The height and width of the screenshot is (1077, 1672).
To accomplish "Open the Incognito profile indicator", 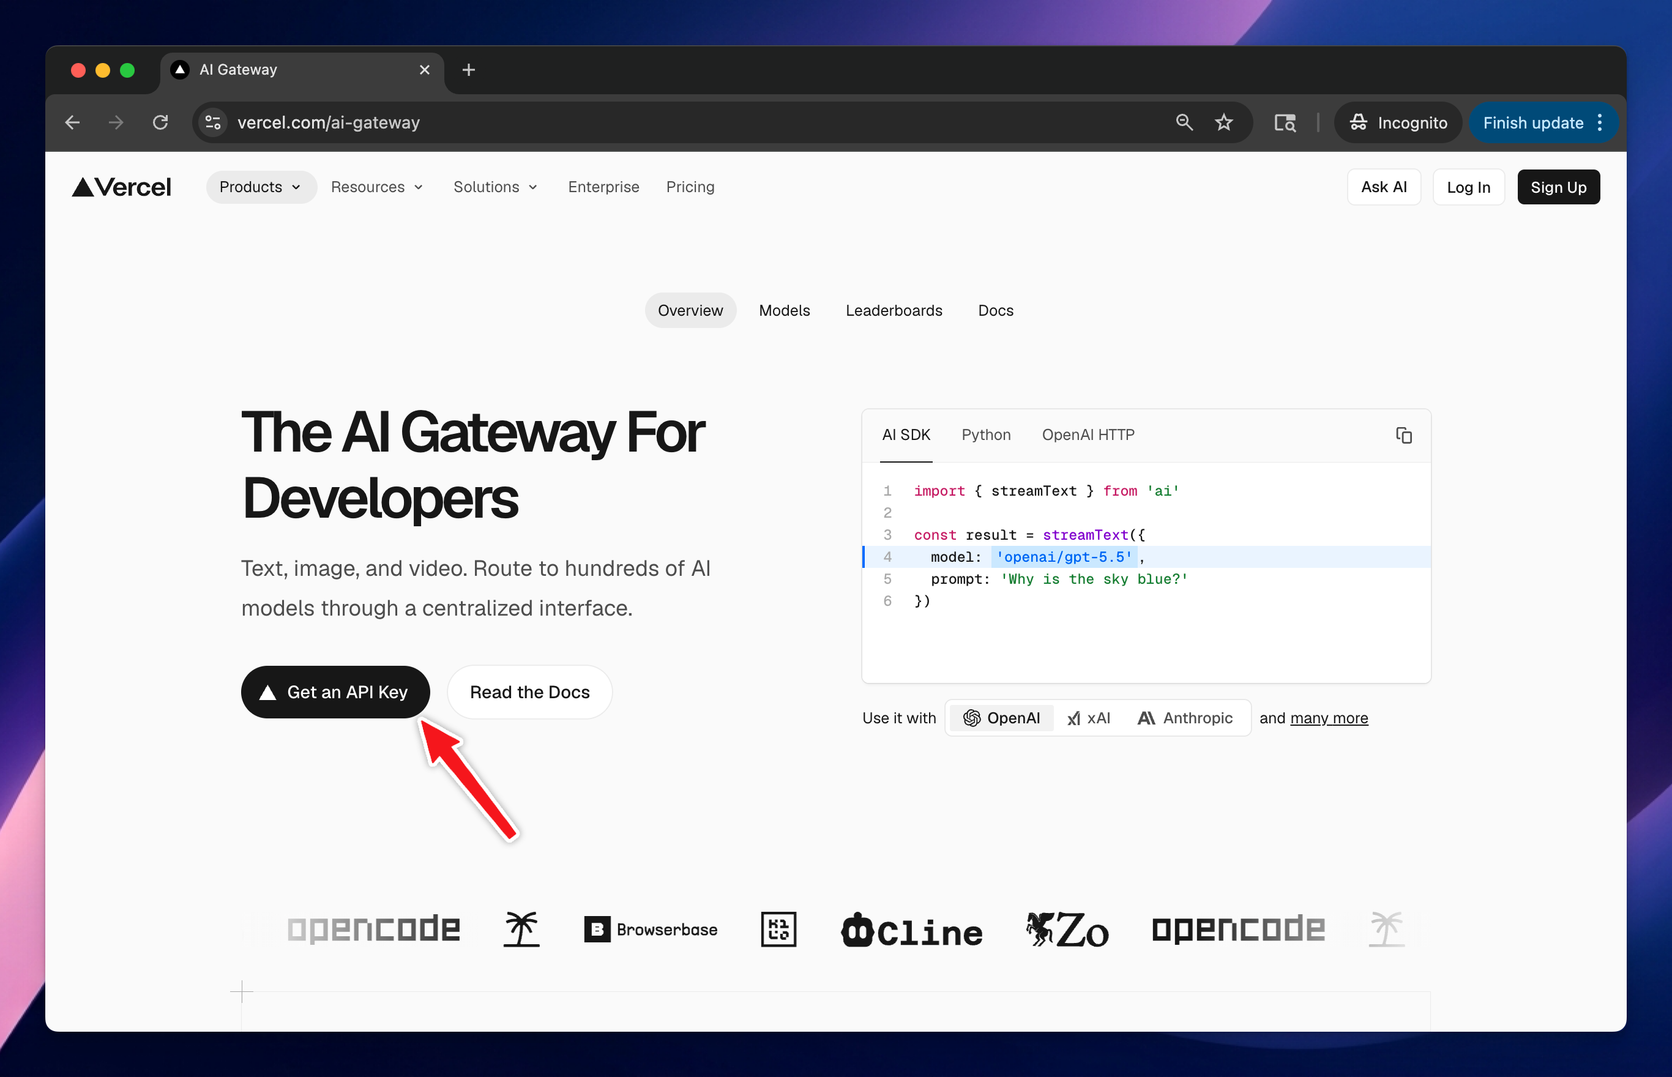I will point(1398,122).
